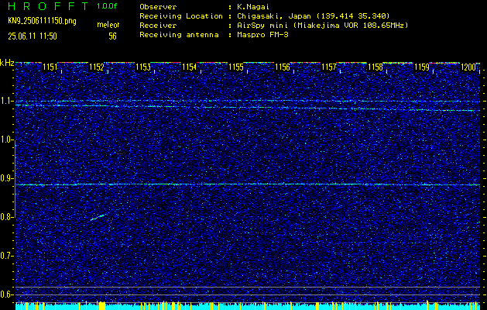487x310 pixels.
Task: Click the Receiving Location label
Action: [x=181, y=16]
